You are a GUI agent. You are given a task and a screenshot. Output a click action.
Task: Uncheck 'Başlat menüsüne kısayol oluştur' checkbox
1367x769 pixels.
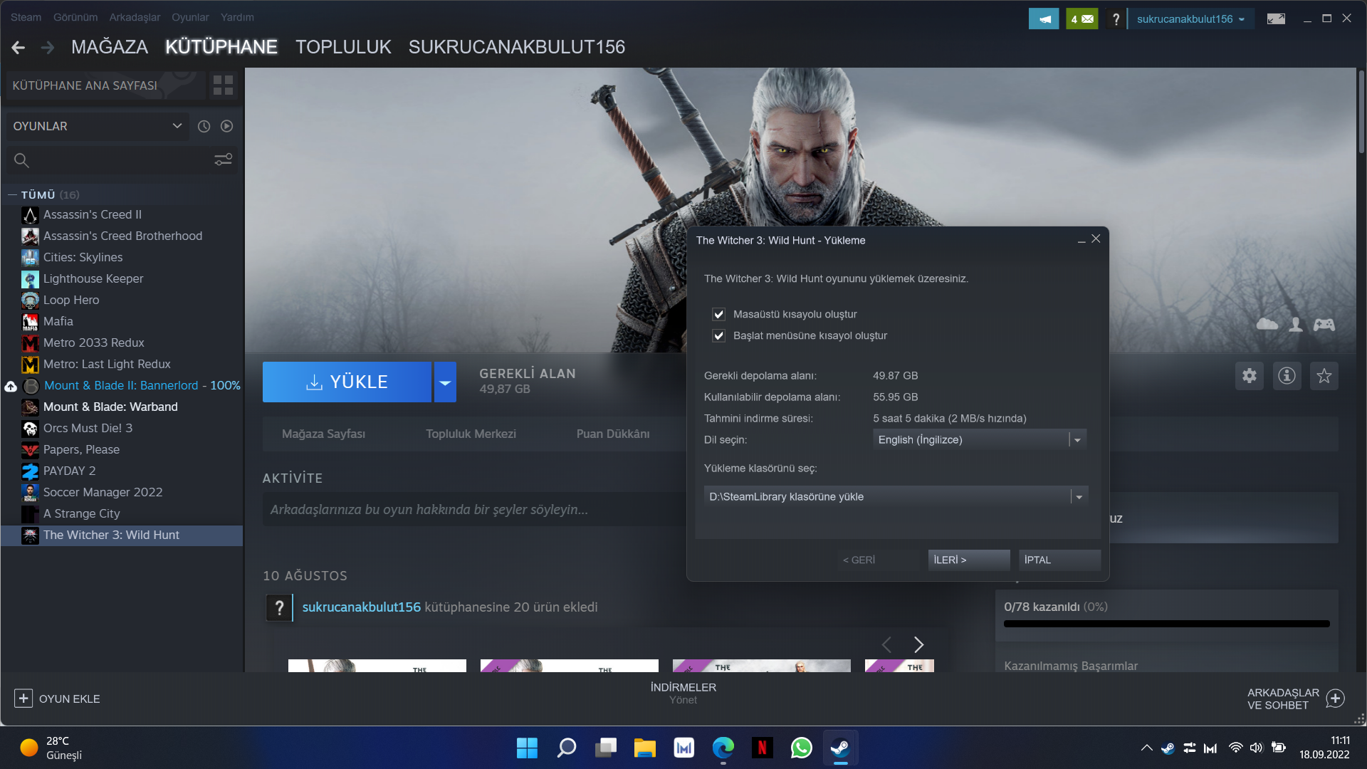[718, 335]
